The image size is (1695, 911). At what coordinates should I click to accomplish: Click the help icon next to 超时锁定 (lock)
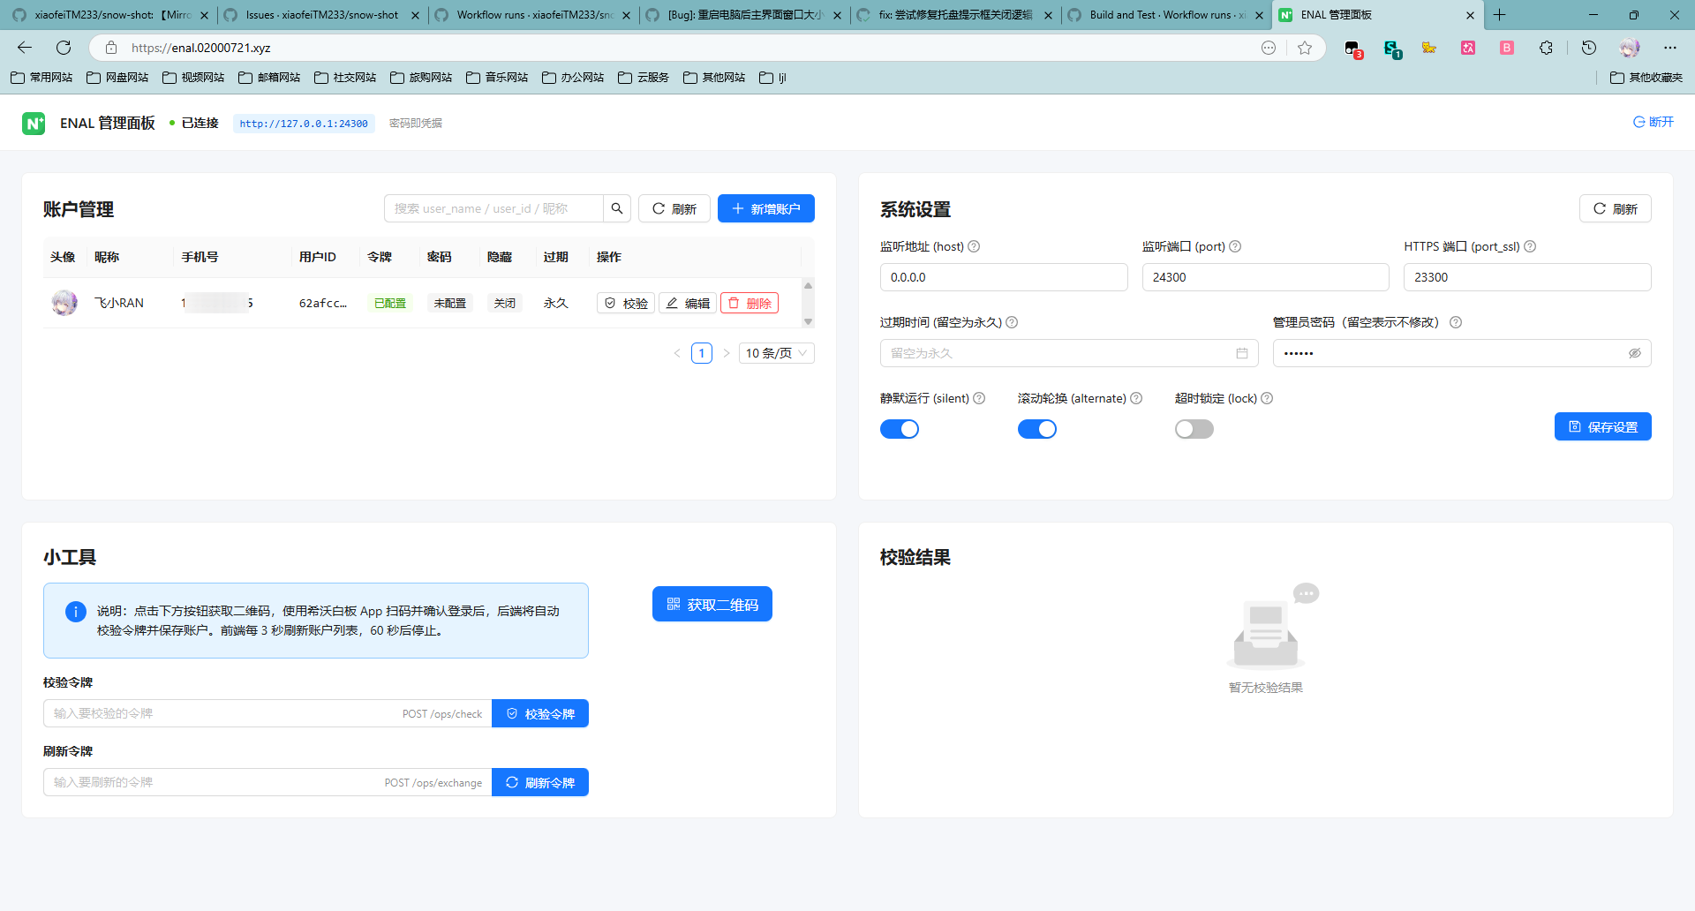tap(1267, 398)
